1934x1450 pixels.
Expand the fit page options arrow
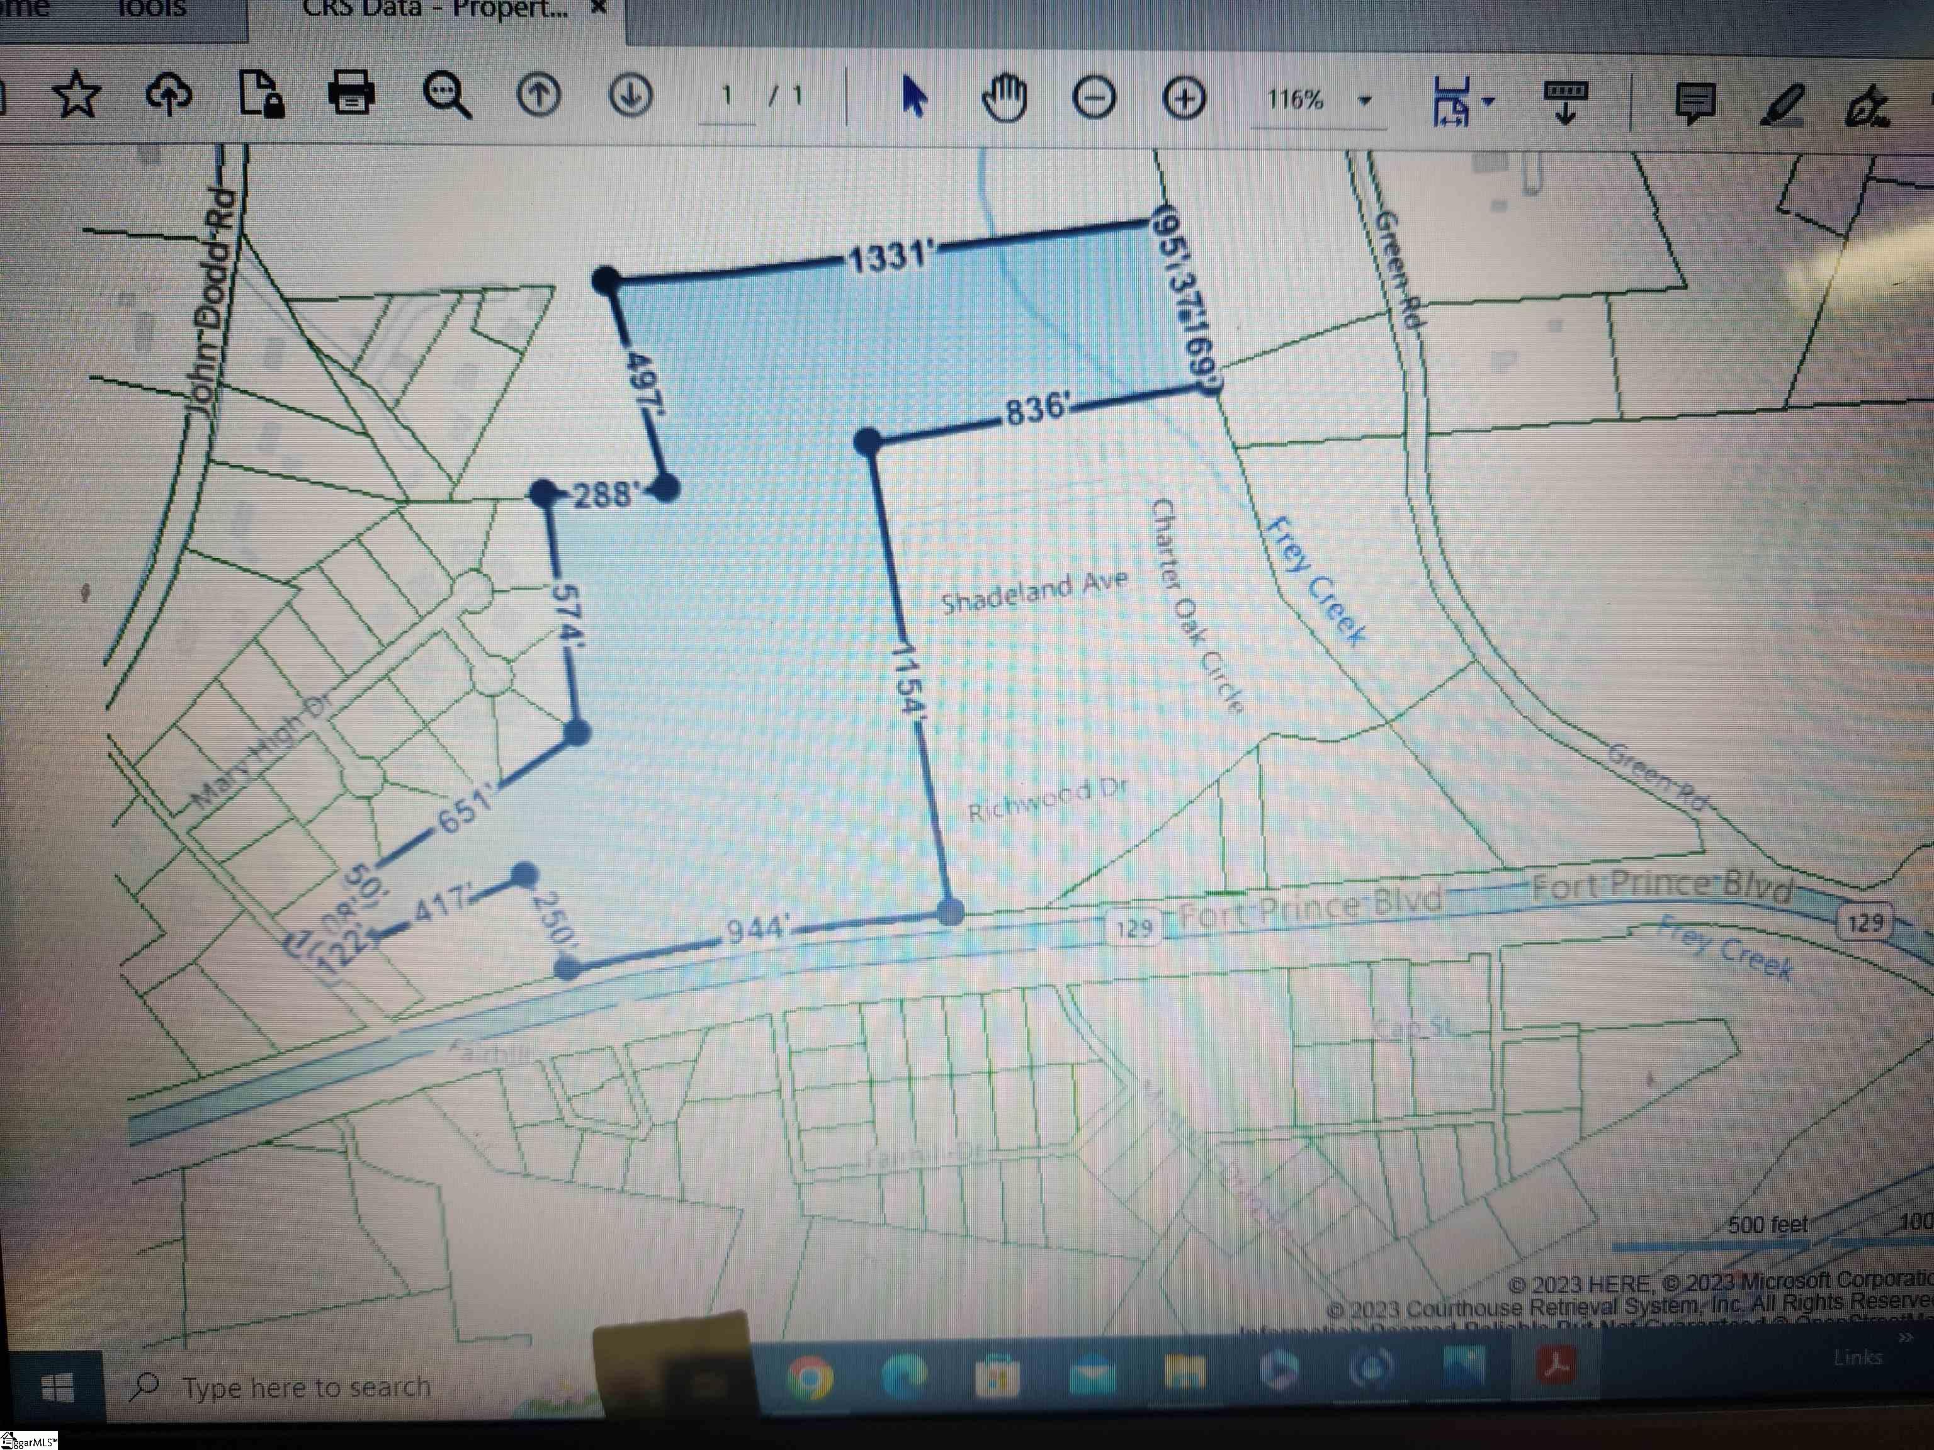click(1489, 101)
